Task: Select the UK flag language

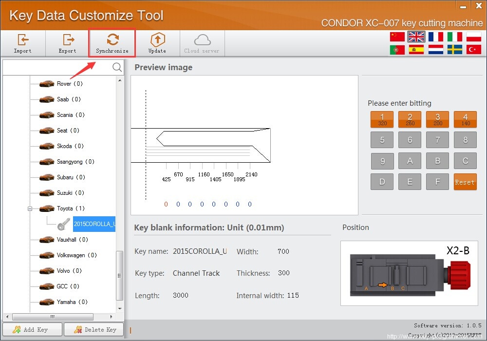Action: [416, 37]
